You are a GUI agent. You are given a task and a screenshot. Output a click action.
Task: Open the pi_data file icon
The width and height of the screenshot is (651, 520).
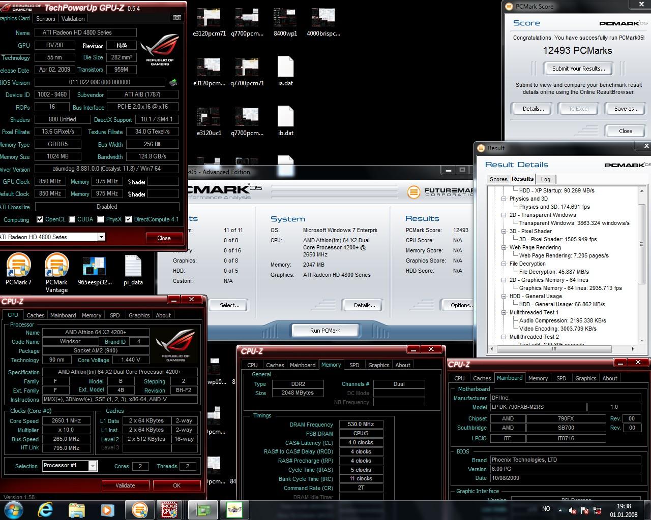133,270
